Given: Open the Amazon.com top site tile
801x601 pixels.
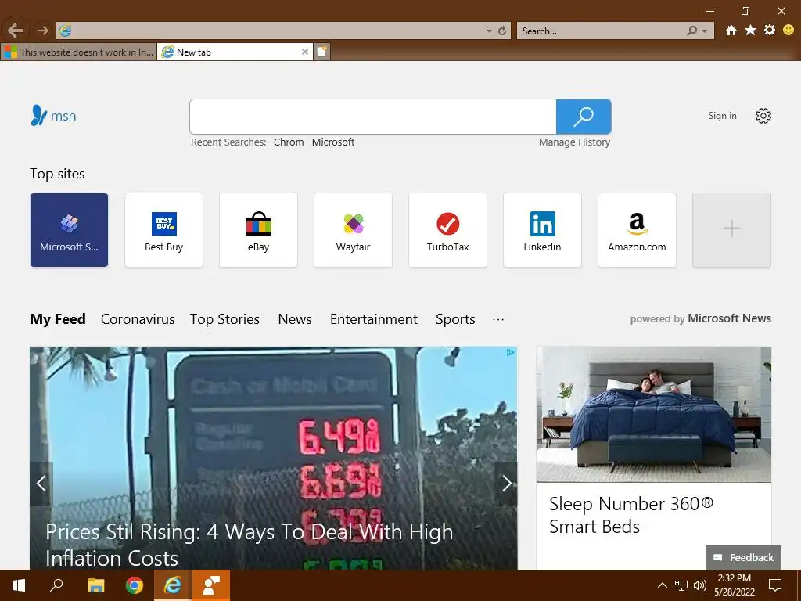Looking at the screenshot, I should 637,230.
